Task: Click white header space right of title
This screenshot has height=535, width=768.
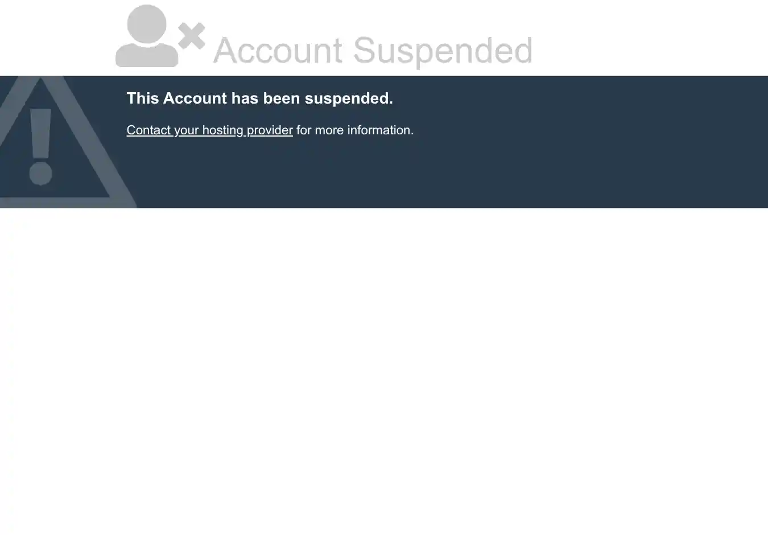Action: (649, 38)
